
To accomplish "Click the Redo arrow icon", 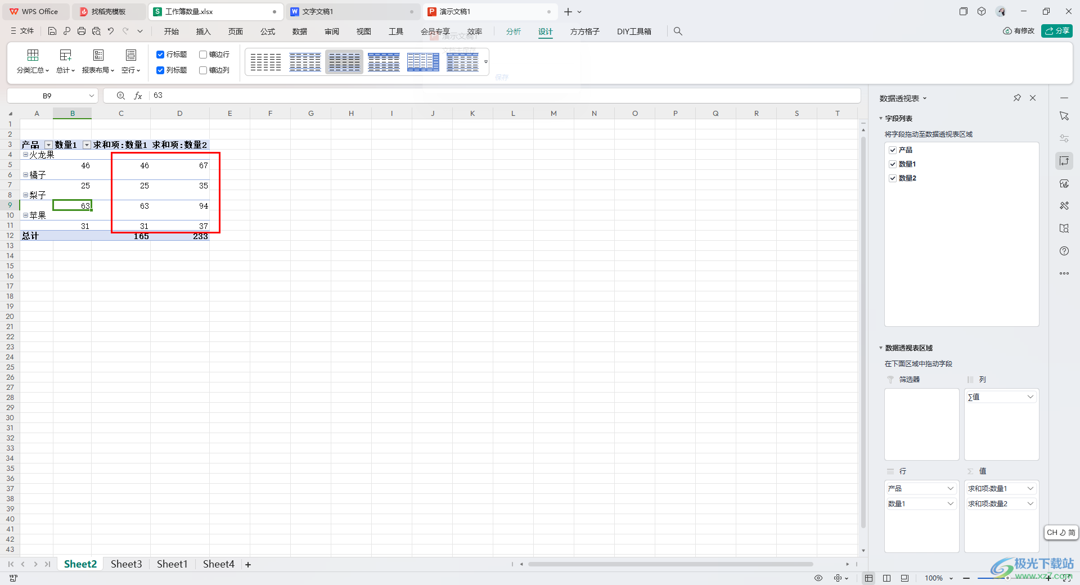I will coord(125,31).
